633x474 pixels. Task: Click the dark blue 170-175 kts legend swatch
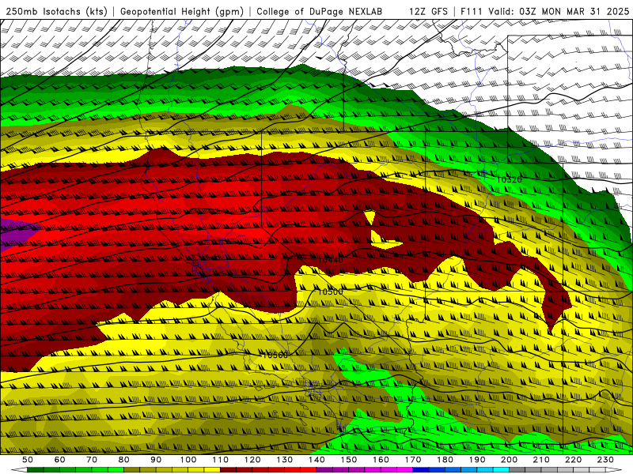[421, 469]
